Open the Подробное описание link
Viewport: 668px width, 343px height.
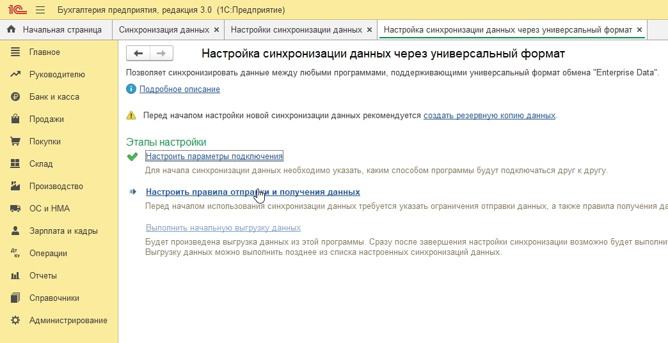pos(180,89)
